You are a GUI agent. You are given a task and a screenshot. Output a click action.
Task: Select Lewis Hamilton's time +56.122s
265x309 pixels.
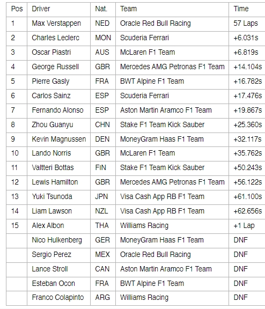[247, 183]
